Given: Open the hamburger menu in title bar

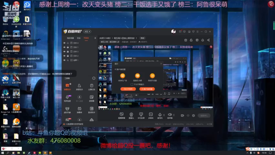Looking at the screenshot, I should [197, 32].
